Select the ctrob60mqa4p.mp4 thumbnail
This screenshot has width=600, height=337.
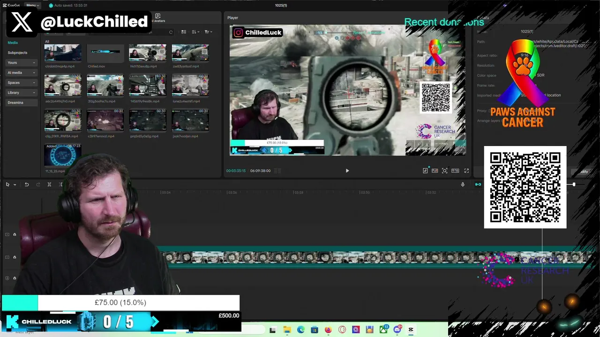[x=62, y=53]
